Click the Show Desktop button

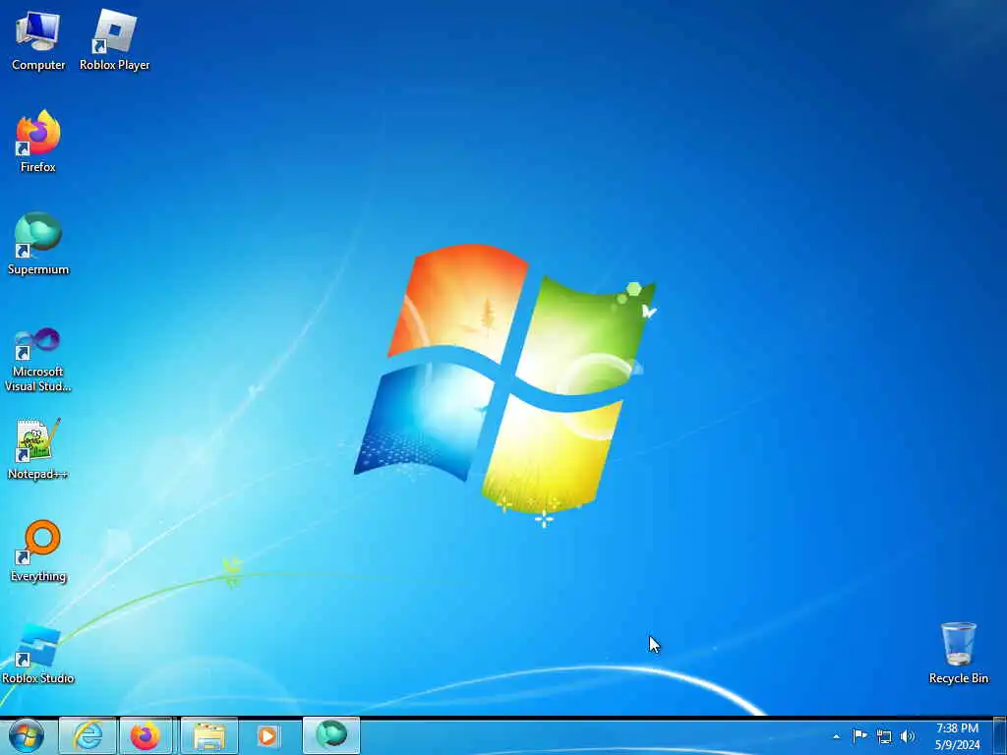coord(1000,736)
